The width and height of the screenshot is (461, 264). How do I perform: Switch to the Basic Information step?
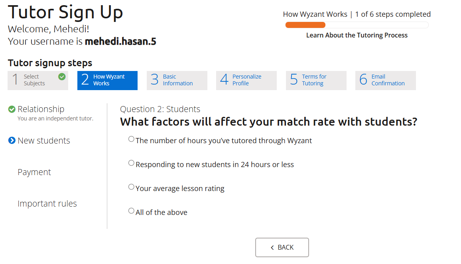tap(177, 80)
